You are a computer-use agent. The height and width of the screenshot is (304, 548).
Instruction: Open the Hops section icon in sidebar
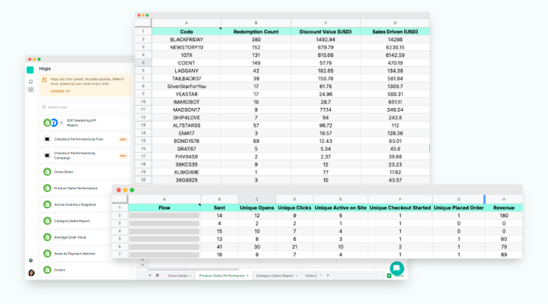point(30,90)
